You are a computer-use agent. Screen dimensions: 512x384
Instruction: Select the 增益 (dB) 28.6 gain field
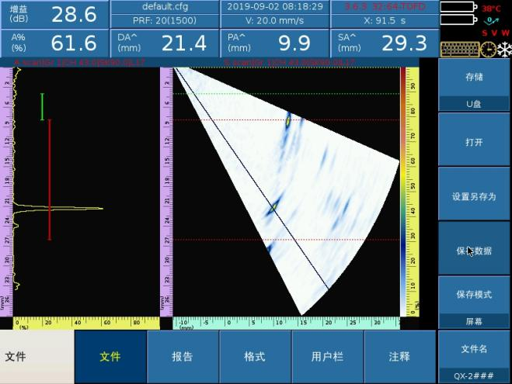tap(54, 14)
